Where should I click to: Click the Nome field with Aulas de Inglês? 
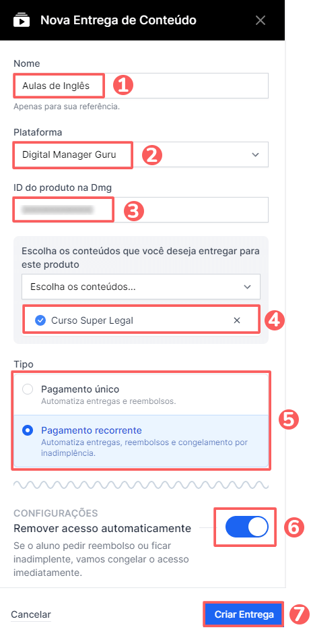pyautogui.click(x=141, y=86)
